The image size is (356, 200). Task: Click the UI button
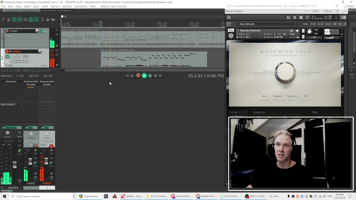(x=337, y=11)
